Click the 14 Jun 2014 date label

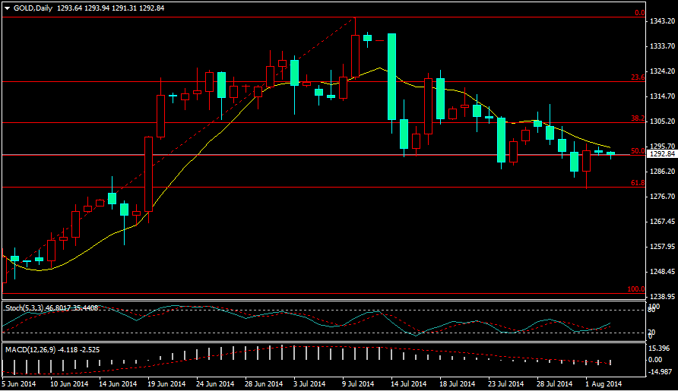(x=118, y=383)
